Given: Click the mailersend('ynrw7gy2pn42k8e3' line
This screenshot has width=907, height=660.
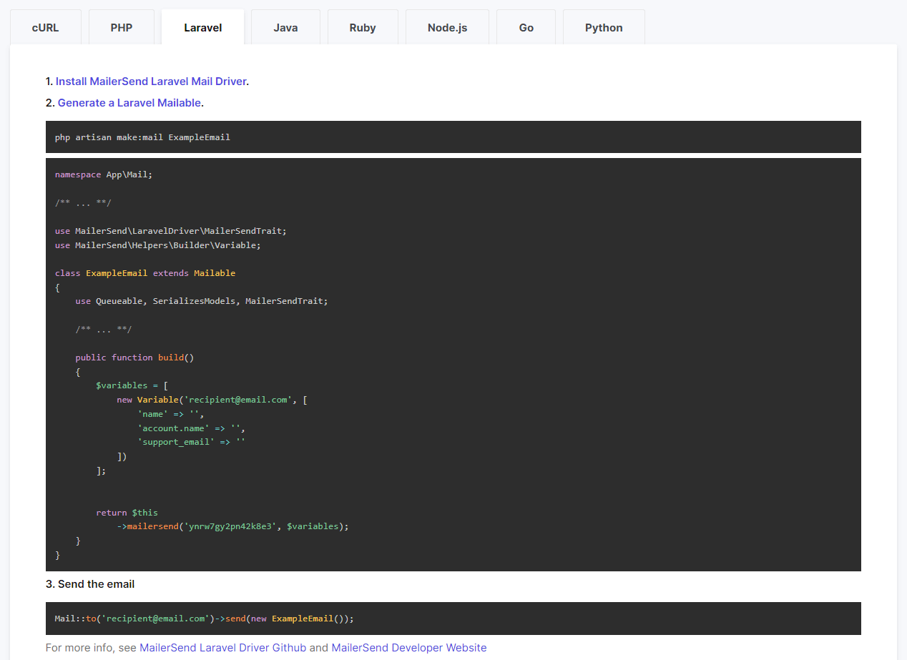Looking at the screenshot, I should coord(232,526).
